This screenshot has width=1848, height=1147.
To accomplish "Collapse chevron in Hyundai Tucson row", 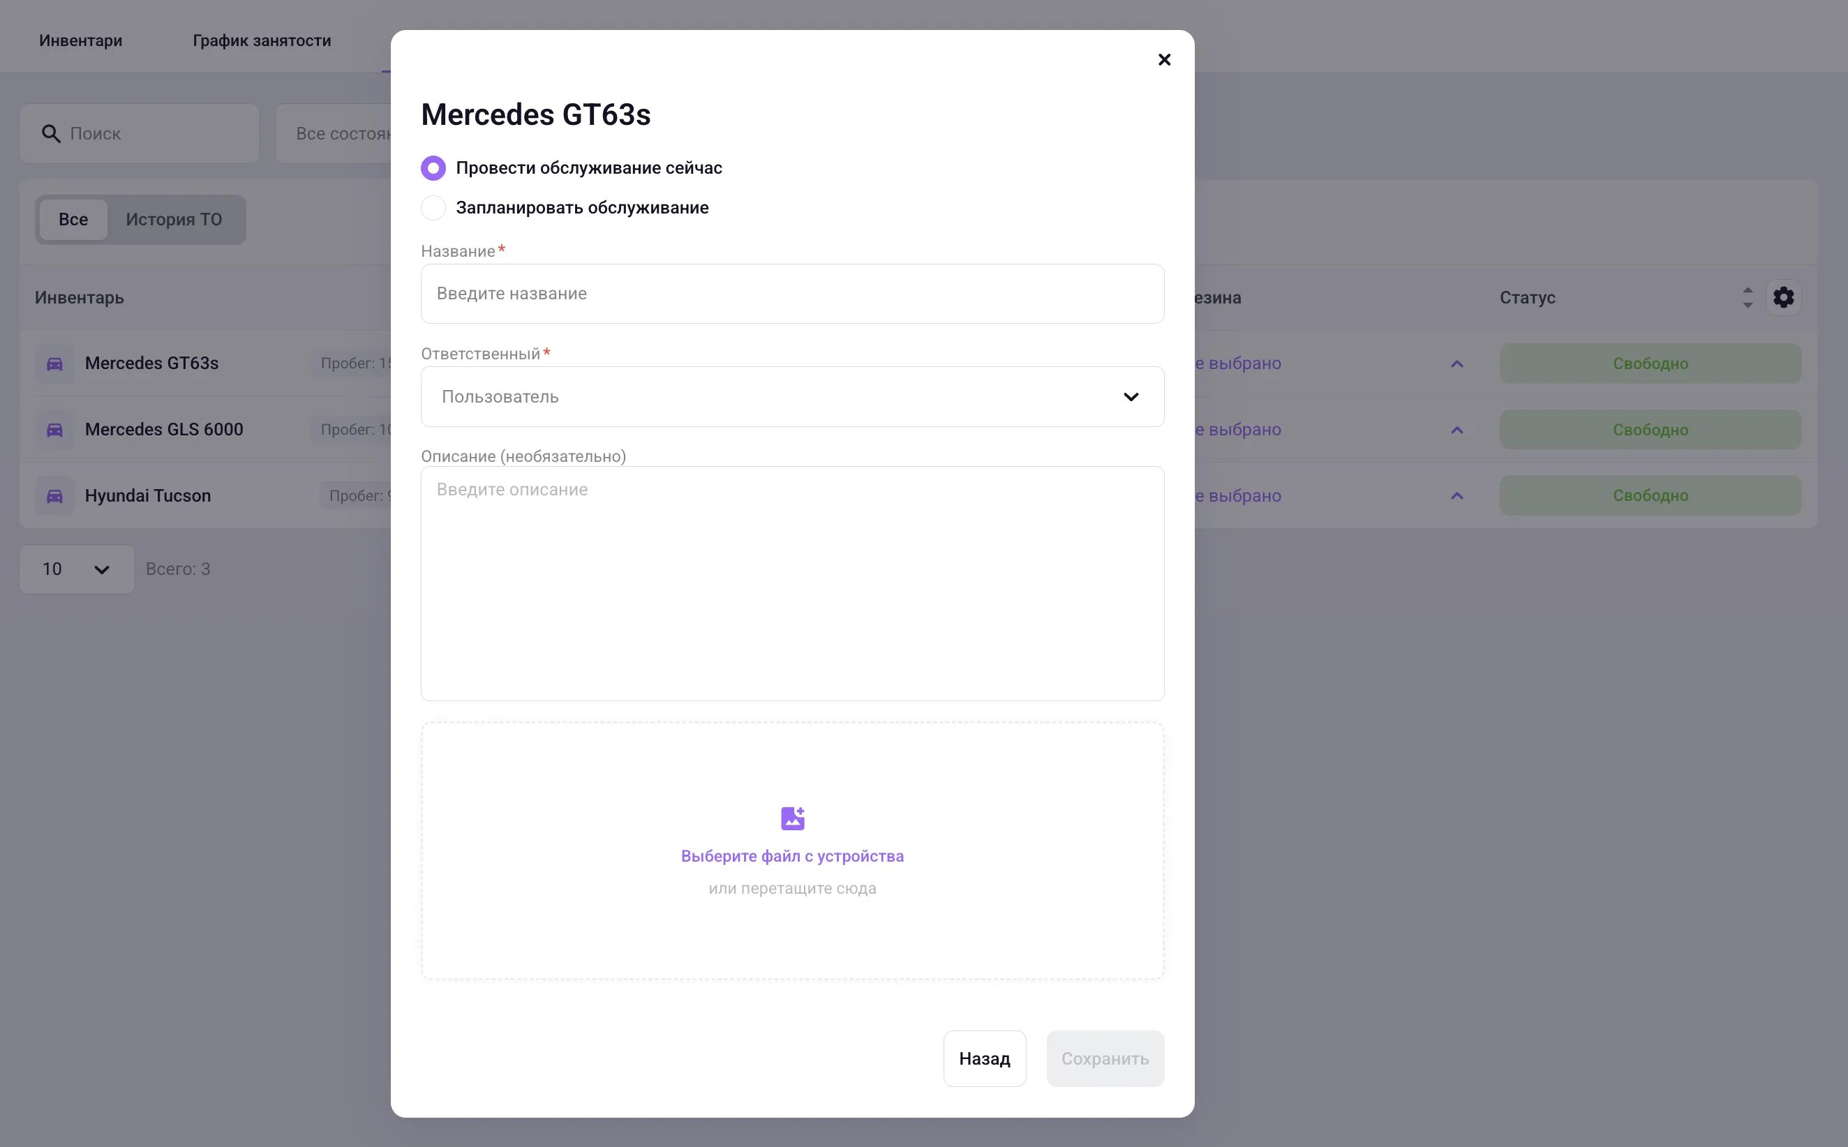I will (1456, 495).
